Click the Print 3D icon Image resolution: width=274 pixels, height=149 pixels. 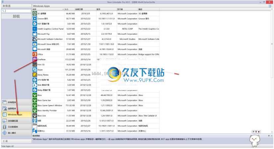pyautogui.click(x=35, y=65)
